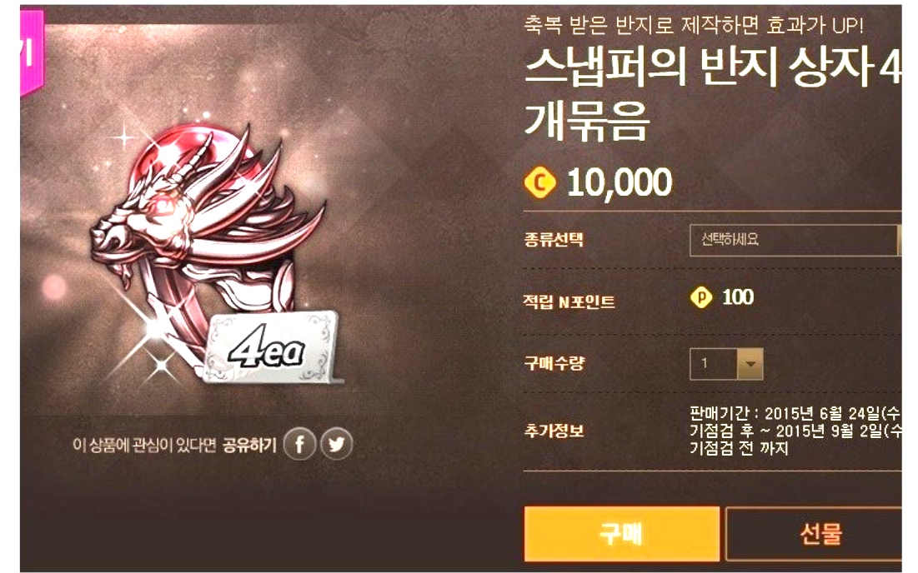Click the 축복 받은 반지 subtitle text
This screenshot has width=918, height=573.
[x=693, y=24]
